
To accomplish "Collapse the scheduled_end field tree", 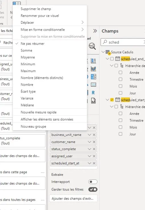I will coord(107,59).
